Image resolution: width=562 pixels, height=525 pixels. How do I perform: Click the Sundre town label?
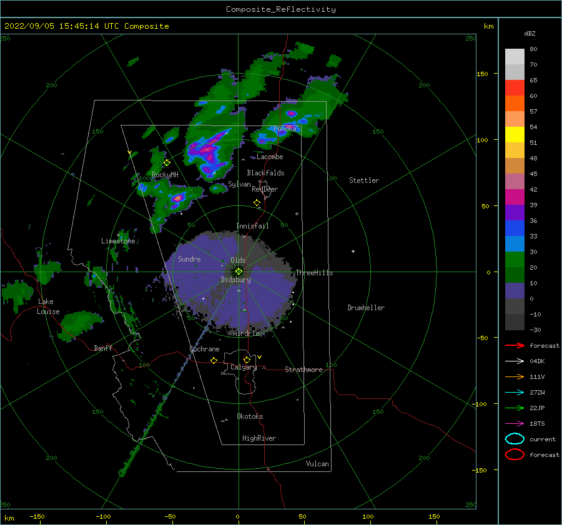tap(189, 258)
